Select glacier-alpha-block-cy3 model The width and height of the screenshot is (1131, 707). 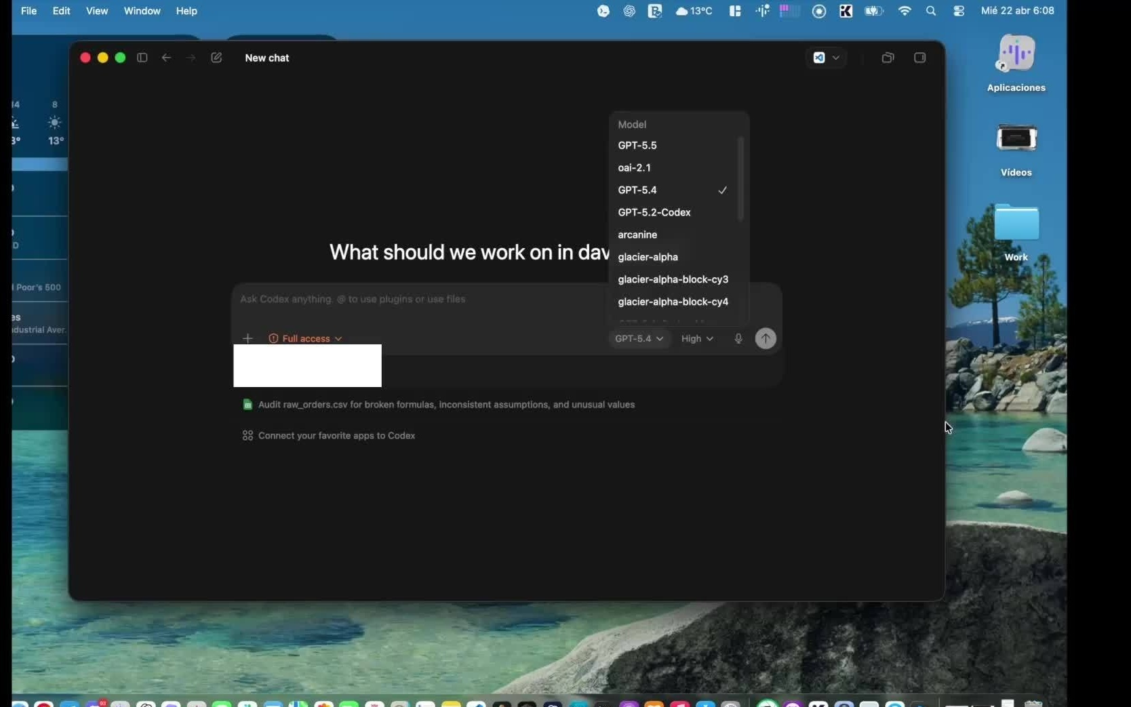click(x=673, y=279)
